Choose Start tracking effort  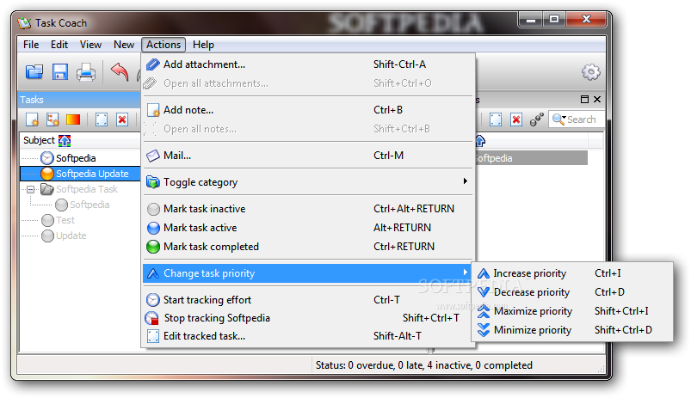click(308, 300)
